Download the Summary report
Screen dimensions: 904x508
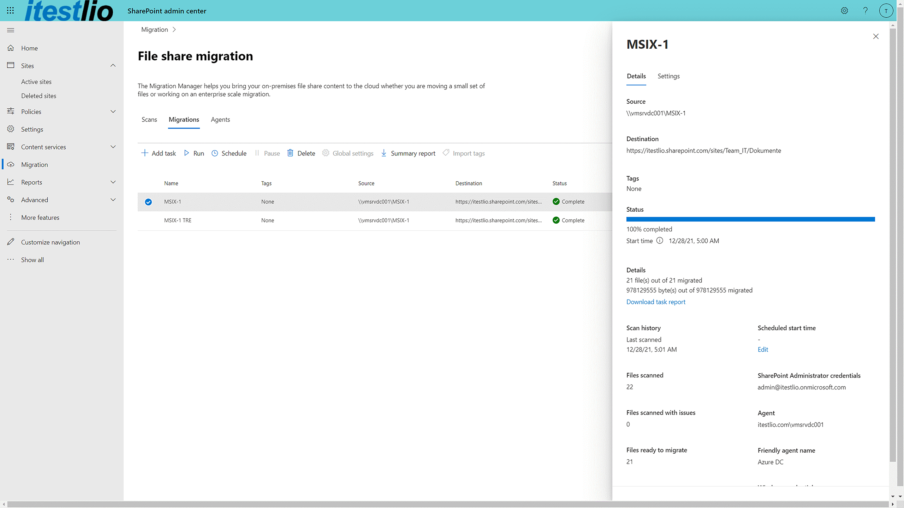coord(408,153)
